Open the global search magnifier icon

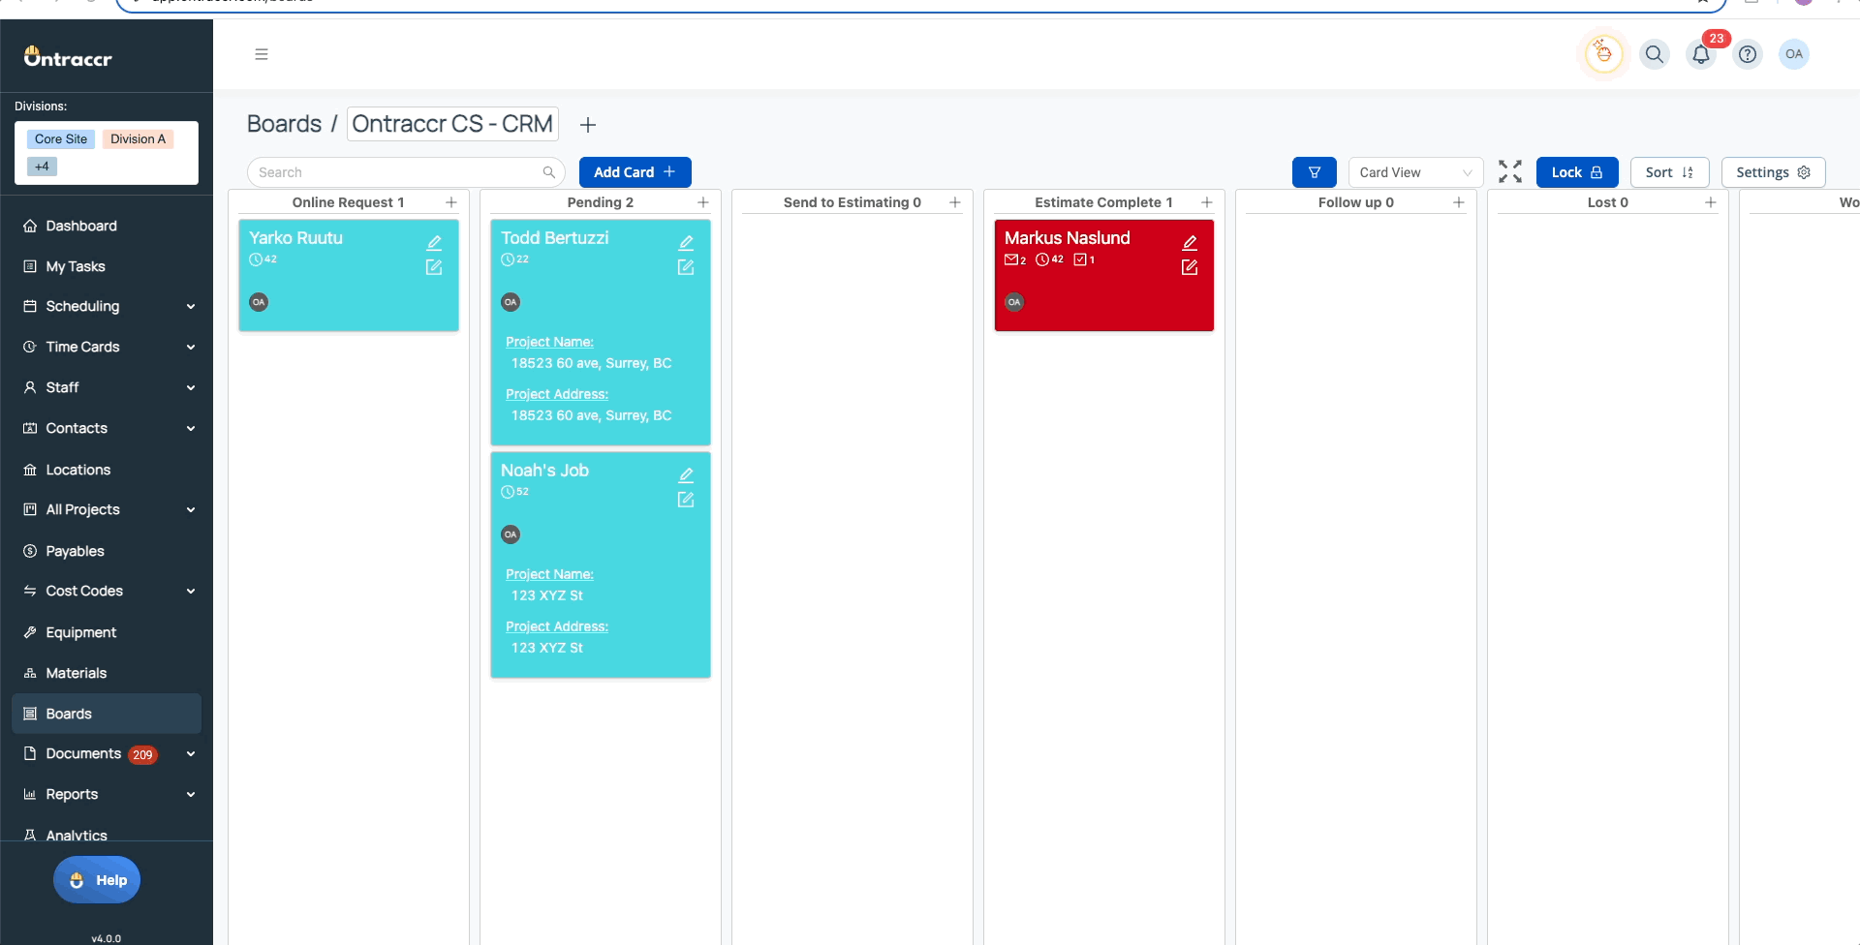click(x=1655, y=54)
